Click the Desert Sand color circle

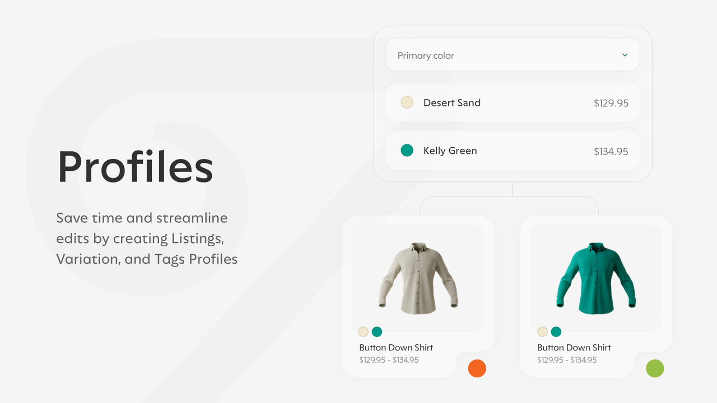point(407,102)
